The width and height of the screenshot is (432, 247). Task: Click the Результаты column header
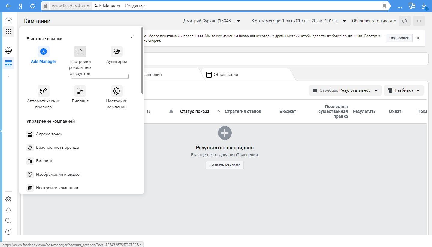(x=364, y=111)
